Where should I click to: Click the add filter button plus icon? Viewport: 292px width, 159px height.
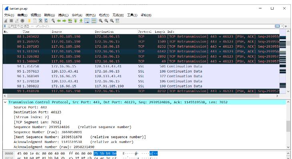coord(286,26)
